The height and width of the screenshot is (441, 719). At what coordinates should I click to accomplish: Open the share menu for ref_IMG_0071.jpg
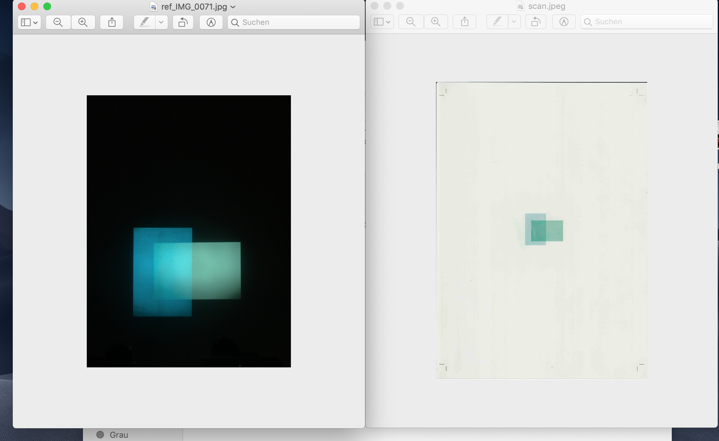[x=112, y=22]
